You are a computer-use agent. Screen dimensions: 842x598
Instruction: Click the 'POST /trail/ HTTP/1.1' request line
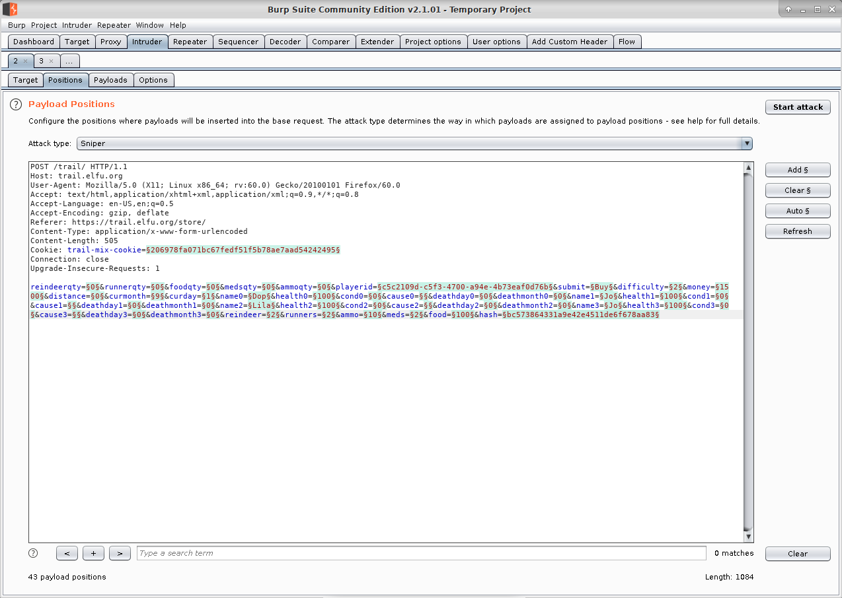tap(79, 167)
